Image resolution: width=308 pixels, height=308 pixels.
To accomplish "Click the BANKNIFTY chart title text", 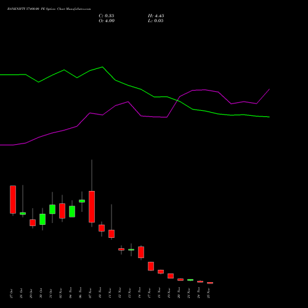I will [x=49, y=9].
